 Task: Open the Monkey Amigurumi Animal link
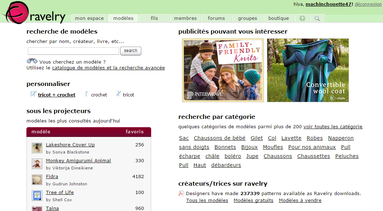pos(78,160)
